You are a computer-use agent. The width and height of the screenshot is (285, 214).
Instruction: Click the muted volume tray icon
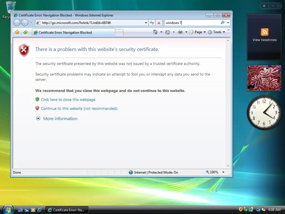tap(264, 210)
